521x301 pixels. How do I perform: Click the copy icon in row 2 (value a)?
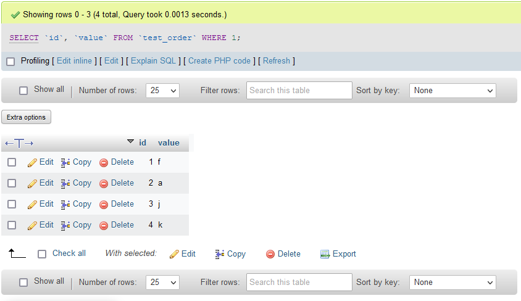click(65, 183)
